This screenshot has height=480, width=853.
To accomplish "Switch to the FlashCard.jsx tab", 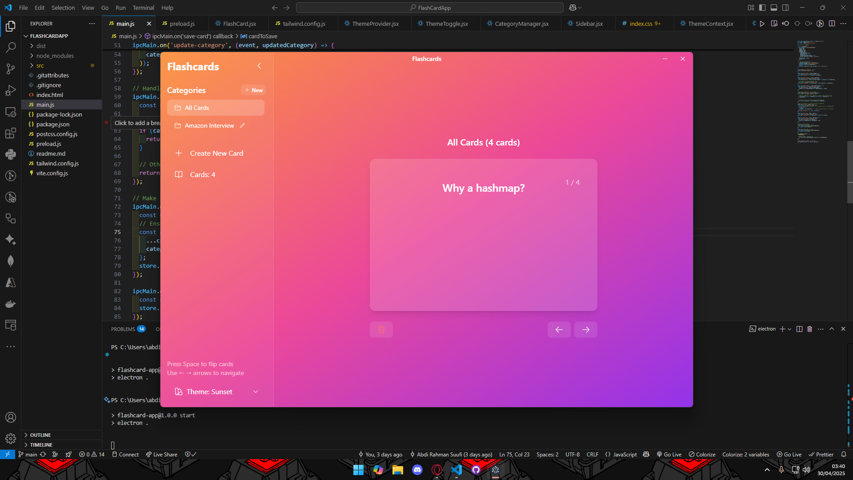I will tap(238, 24).
